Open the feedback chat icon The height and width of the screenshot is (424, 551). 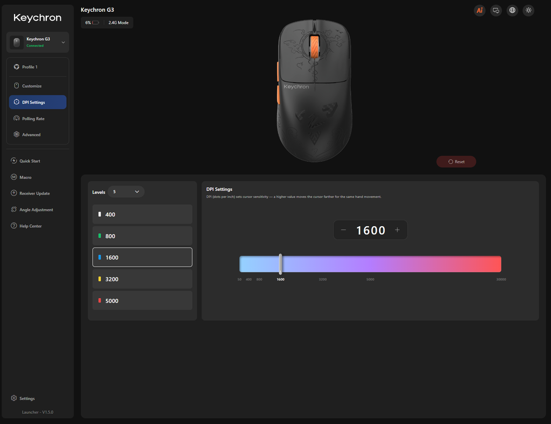click(x=496, y=11)
